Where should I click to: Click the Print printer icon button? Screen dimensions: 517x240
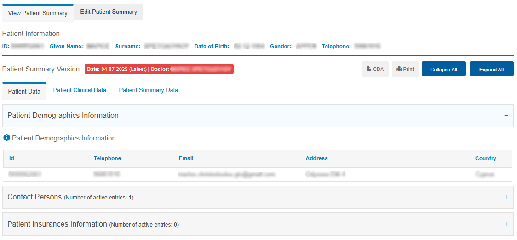(x=405, y=69)
